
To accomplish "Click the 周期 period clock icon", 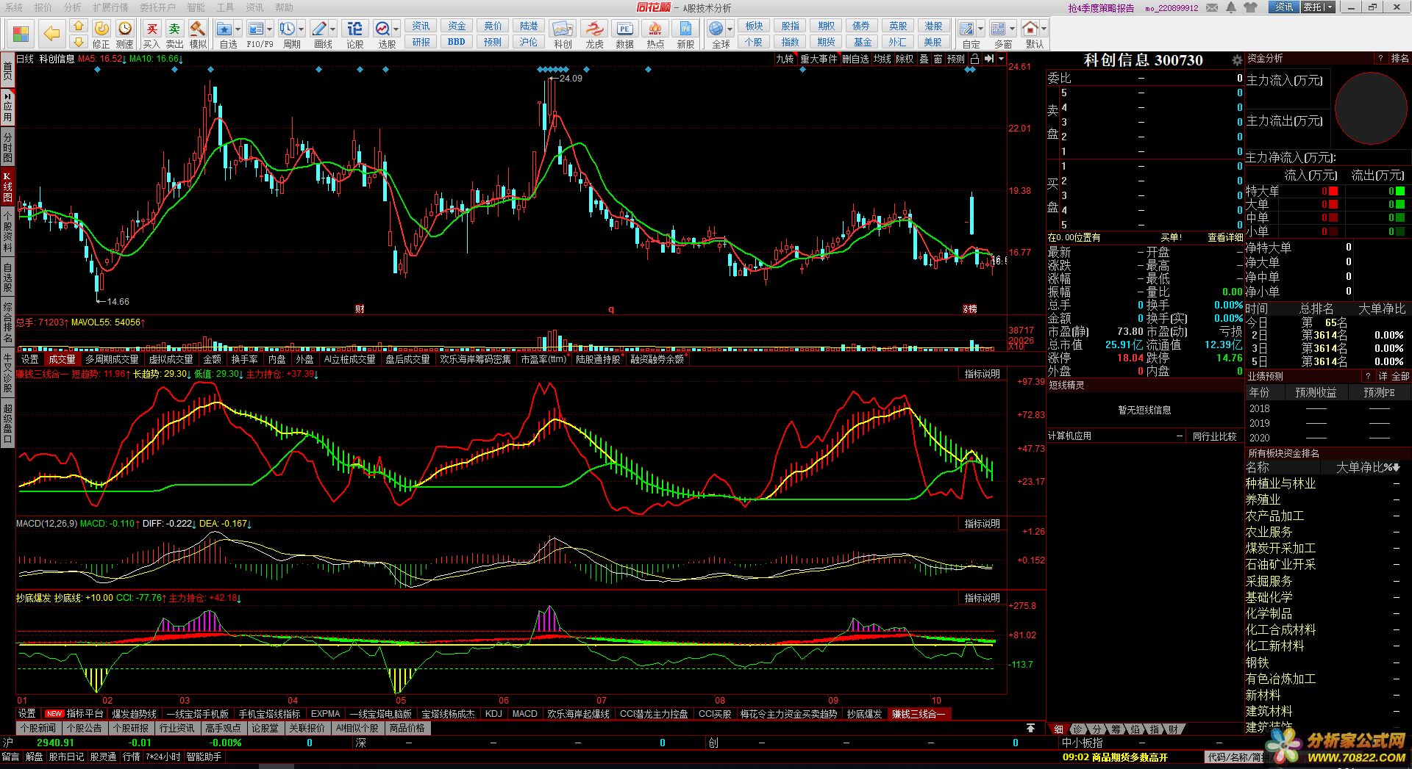I will [x=287, y=29].
